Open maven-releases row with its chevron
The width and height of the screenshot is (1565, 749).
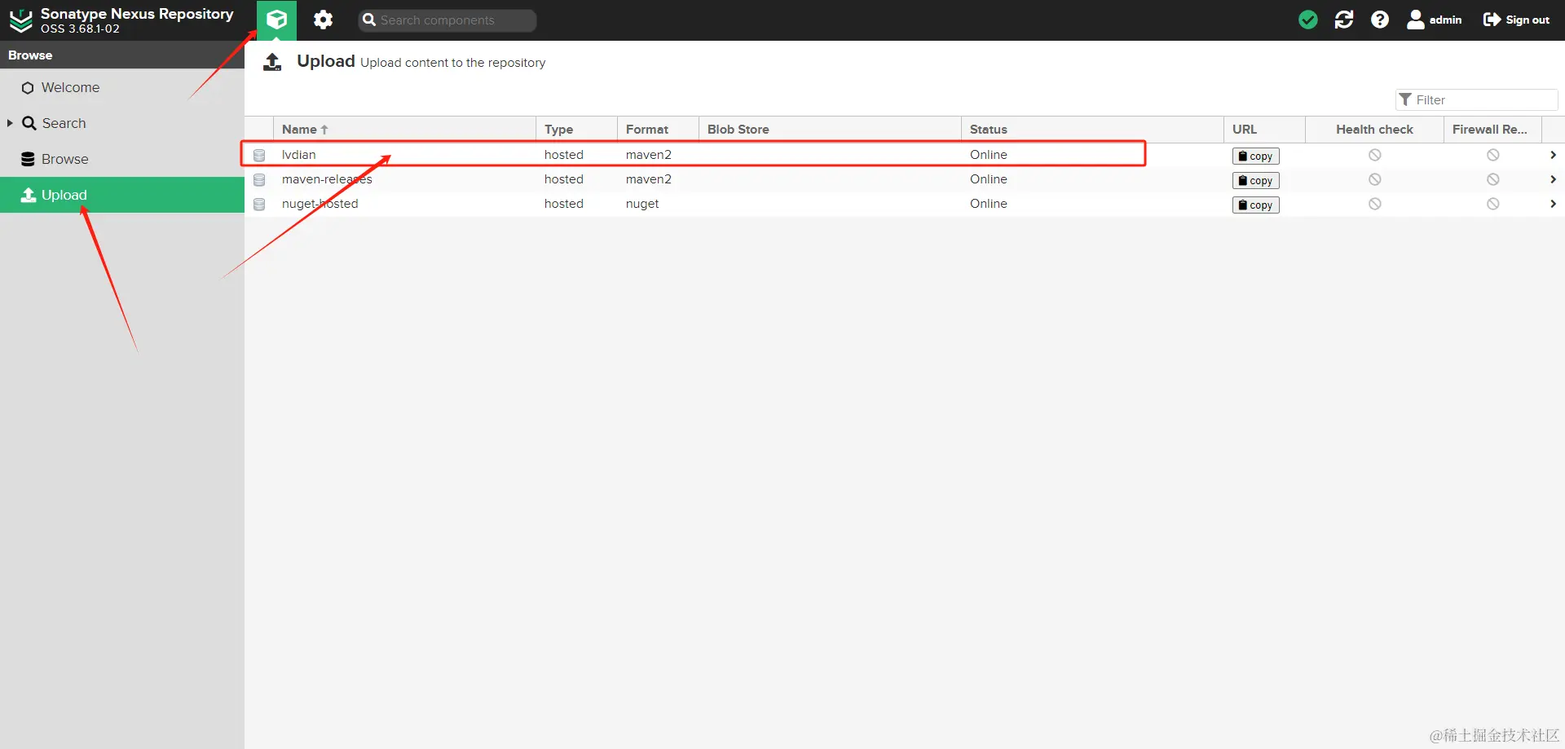[x=1553, y=179]
